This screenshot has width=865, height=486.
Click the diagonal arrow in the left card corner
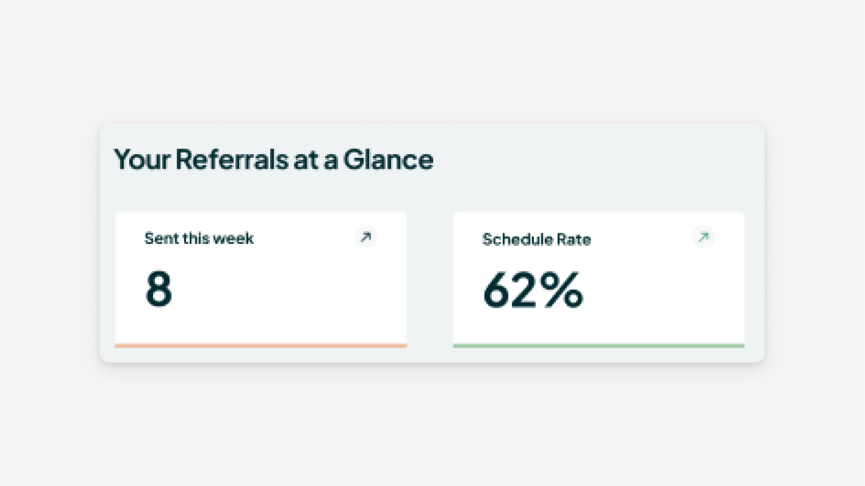click(x=366, y=237)
